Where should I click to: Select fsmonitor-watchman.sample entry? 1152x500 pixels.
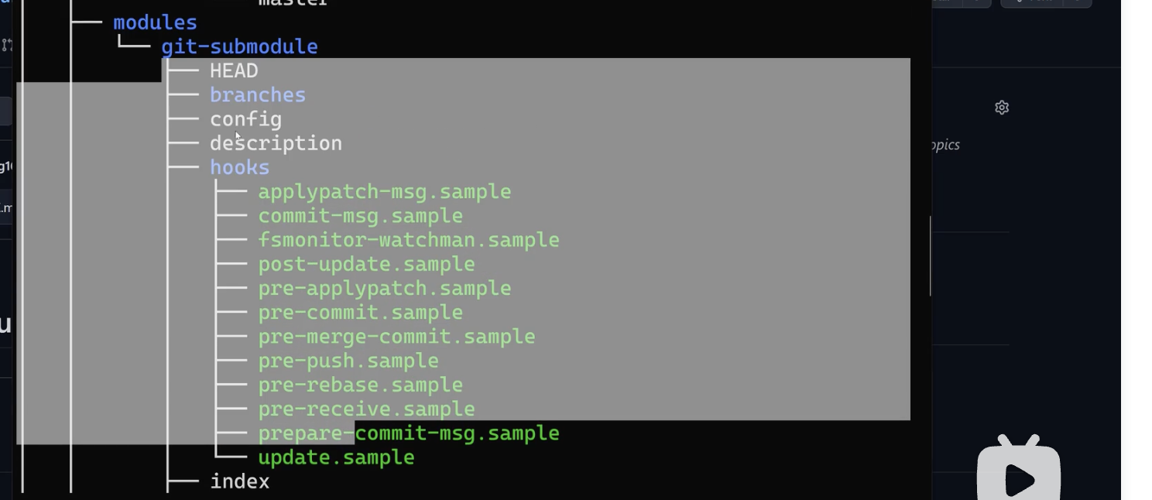pos(408,240)
